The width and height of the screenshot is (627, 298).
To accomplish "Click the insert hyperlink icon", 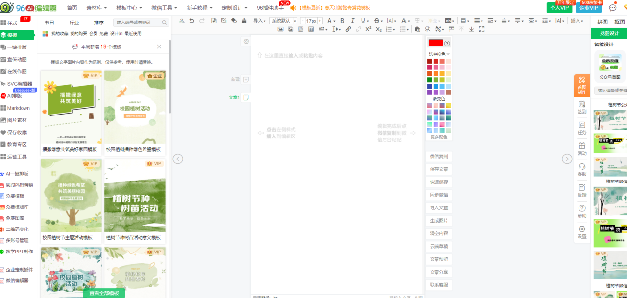I will pos(348,29).
